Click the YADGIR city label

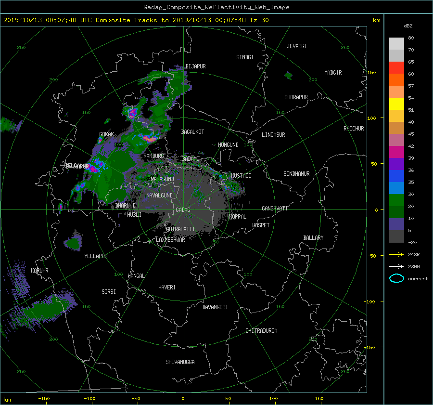pyautogui.click(x=333, y=72)
